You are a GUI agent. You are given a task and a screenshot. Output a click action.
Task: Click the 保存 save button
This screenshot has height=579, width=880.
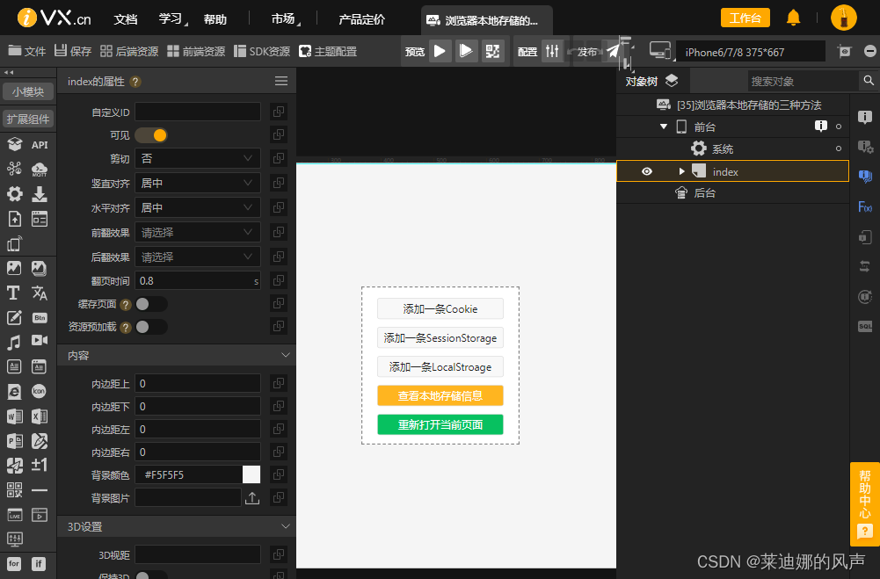73,51
